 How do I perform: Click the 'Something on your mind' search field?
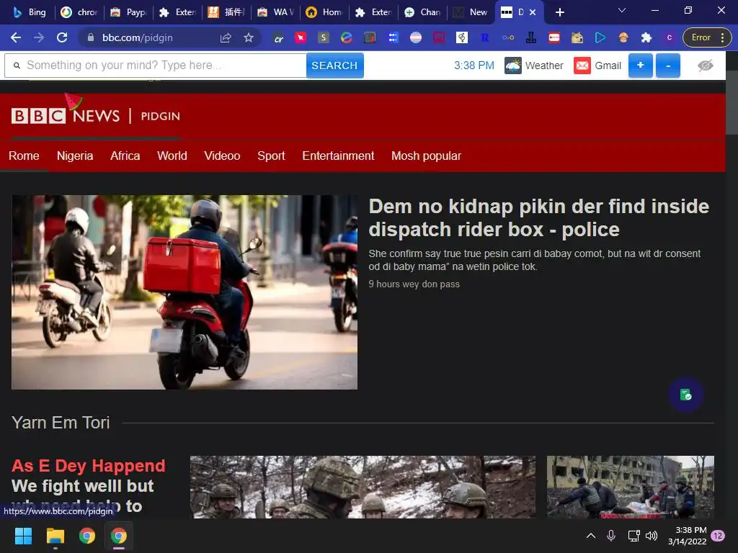click(x=156, y=66)
